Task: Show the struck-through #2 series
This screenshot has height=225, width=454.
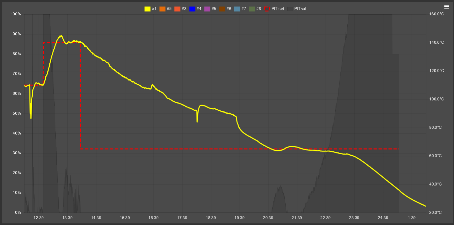Action: click(x=166, y=9)
